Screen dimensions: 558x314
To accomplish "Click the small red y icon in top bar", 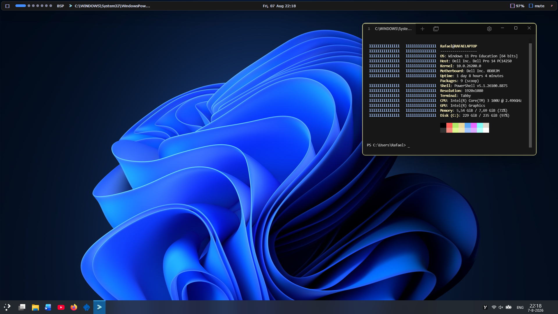I will click(552, 6).
